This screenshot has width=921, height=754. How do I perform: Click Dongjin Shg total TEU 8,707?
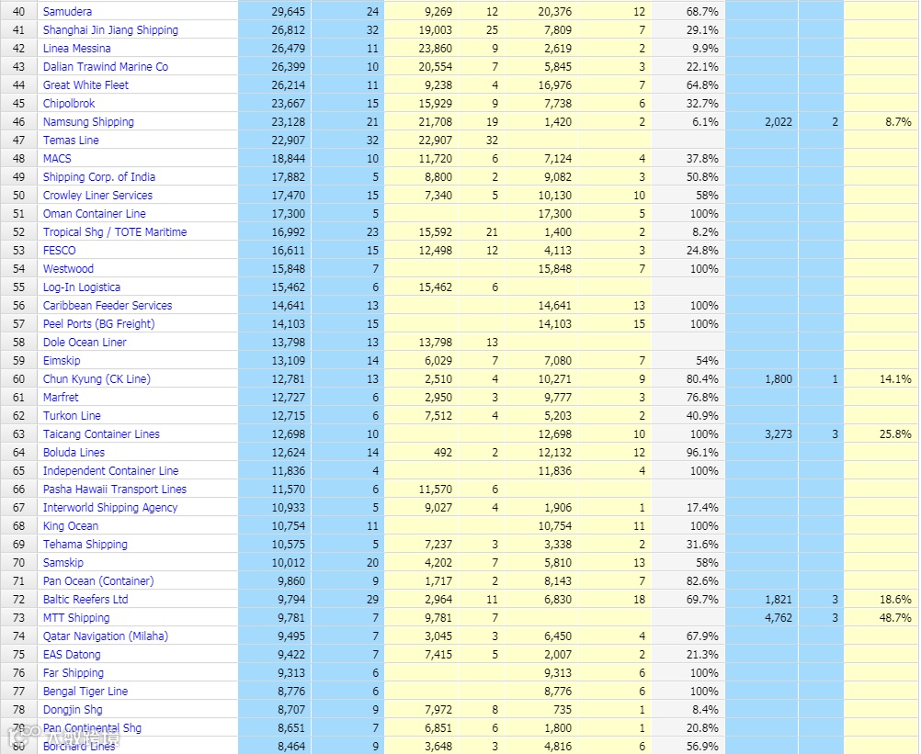click(291, 710)
